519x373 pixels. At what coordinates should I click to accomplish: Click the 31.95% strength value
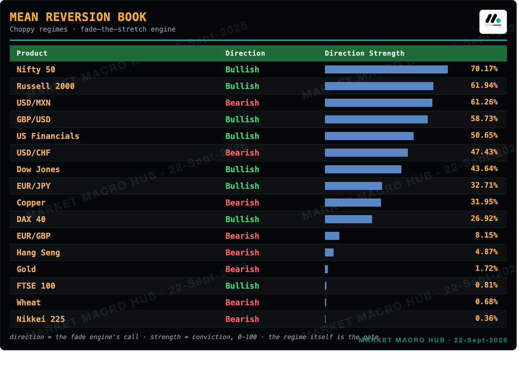pos(484,202)
